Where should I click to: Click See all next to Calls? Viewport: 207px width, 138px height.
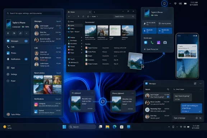click(59, 48)
